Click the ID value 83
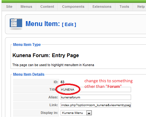Viewport: 146px width, 117px height. pyautogui.click(x=62, y=82)
